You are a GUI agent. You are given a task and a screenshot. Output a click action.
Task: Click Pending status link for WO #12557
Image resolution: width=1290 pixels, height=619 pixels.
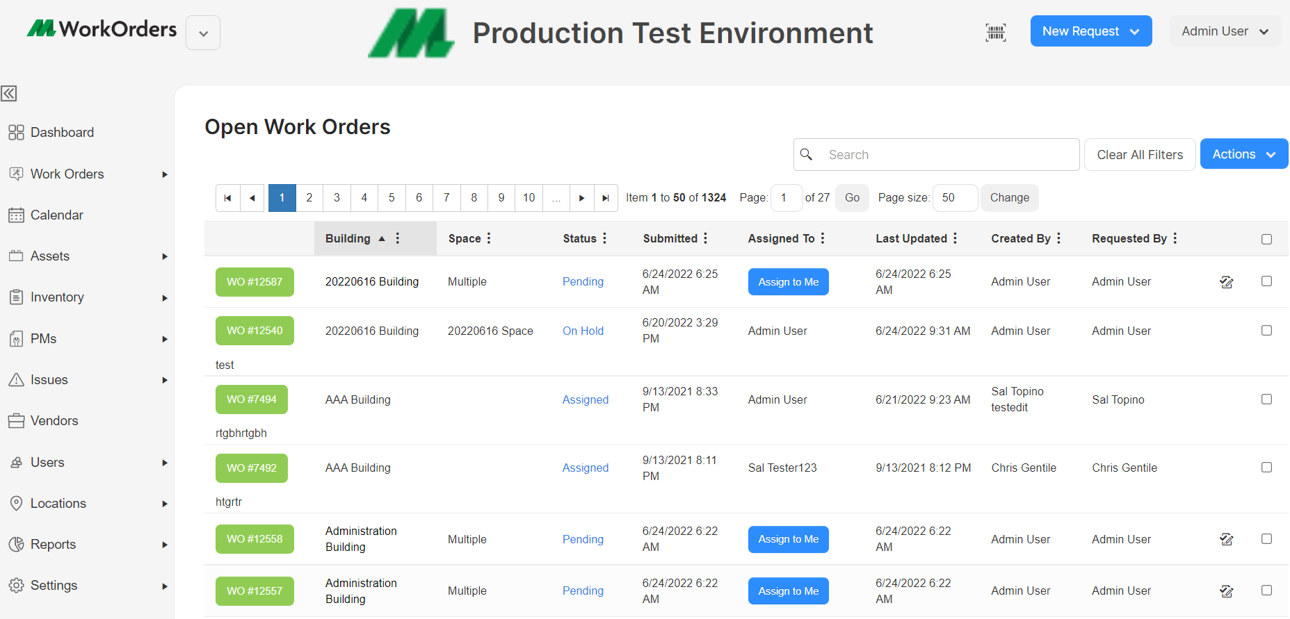(583, 591)
